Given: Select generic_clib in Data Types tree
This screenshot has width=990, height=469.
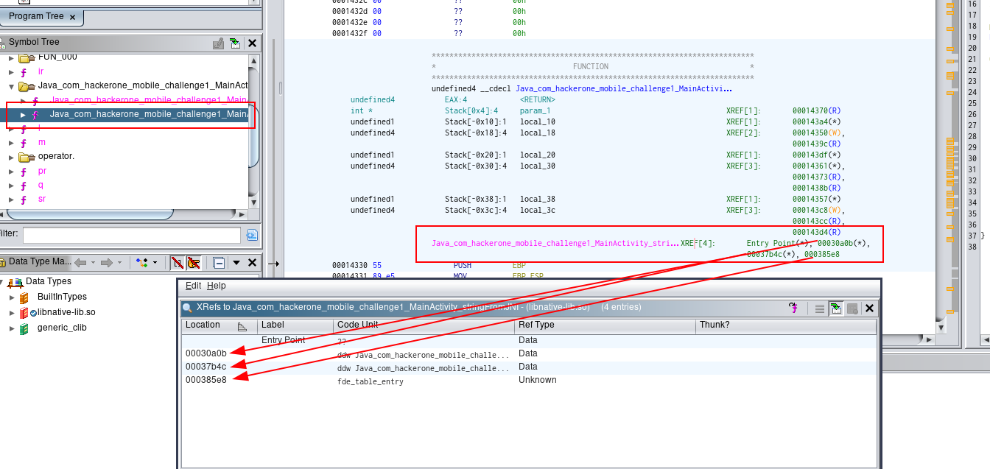Looking at the screenshot, I should point(62,328).
